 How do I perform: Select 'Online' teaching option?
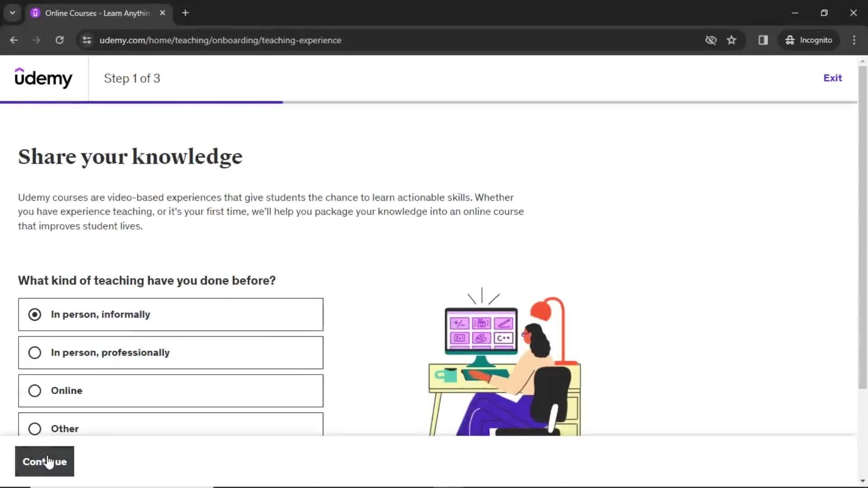(x=34, y=390)
